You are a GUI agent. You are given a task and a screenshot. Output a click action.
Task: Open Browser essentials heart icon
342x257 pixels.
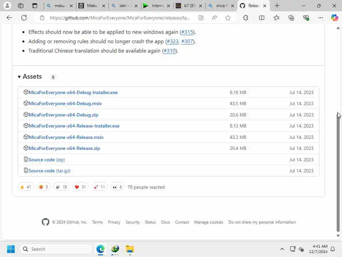pos(306,18)
